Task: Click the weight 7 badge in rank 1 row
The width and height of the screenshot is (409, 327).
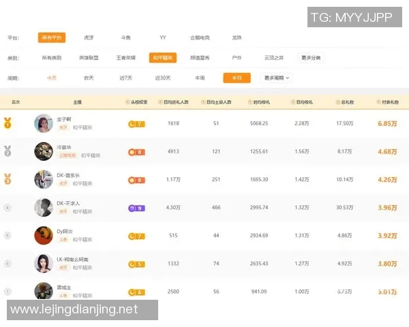Action: [x=136, y=124]
